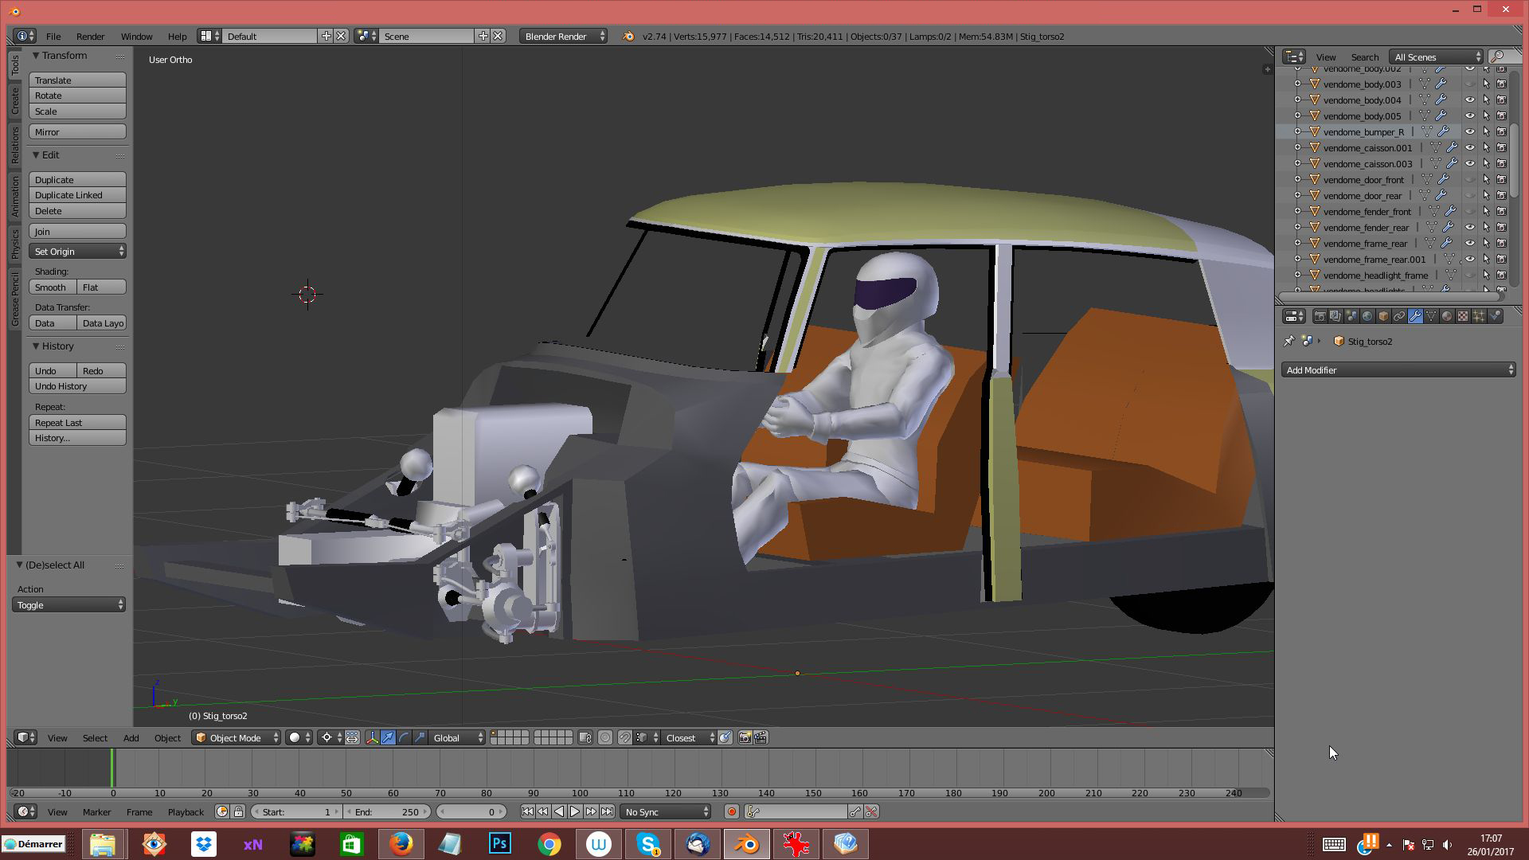Click the Undo History button
1529x860 pixels.
click(77, 386)
